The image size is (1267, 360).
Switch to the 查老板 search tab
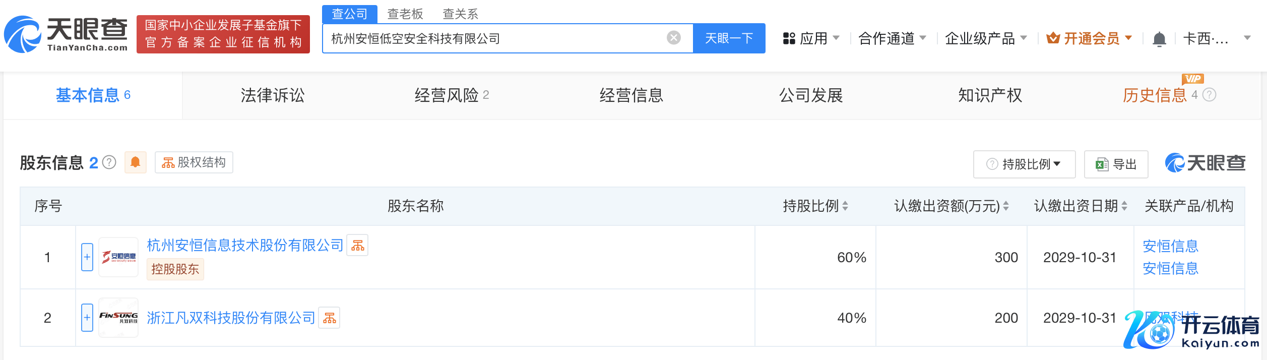tap(405, 14)
